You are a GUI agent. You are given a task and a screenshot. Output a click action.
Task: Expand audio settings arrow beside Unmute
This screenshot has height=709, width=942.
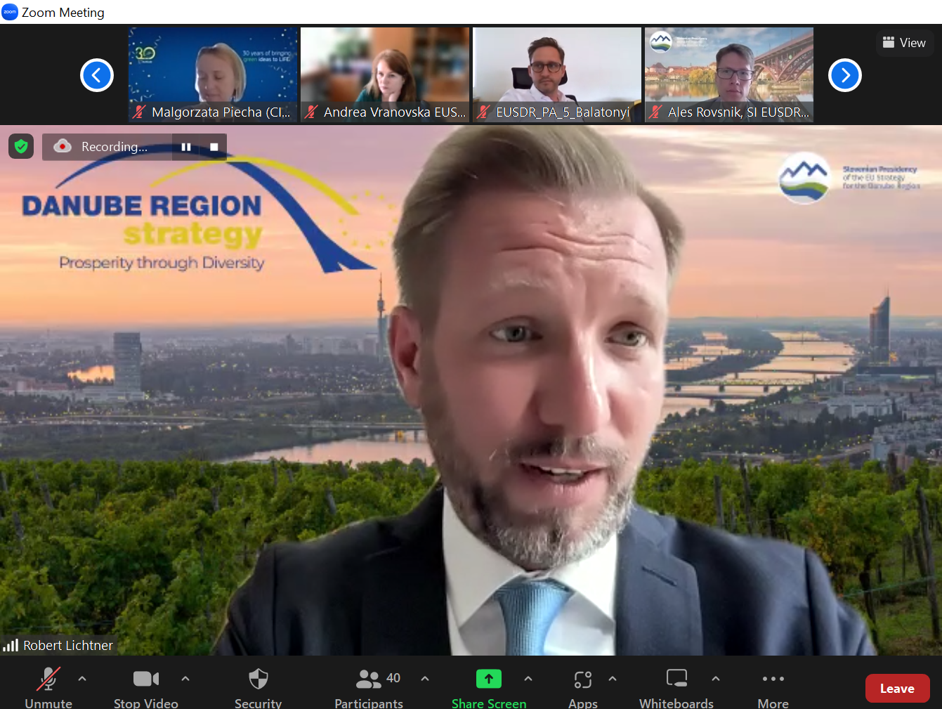pyautogui.click(x=82, y=679)
